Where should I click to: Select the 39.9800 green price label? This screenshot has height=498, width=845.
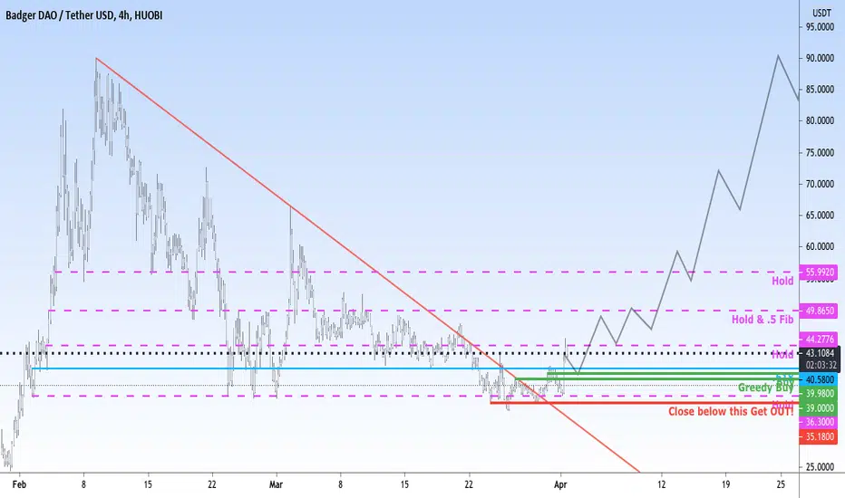[x=819, y=394]
